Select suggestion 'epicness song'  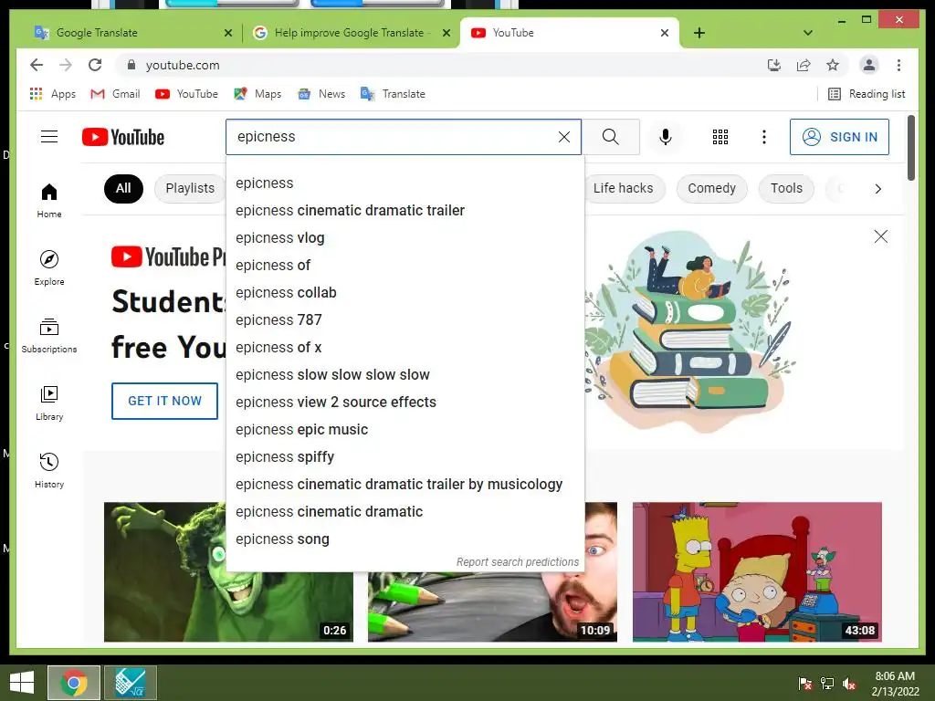pyautogui.click(x=404, y=539)
